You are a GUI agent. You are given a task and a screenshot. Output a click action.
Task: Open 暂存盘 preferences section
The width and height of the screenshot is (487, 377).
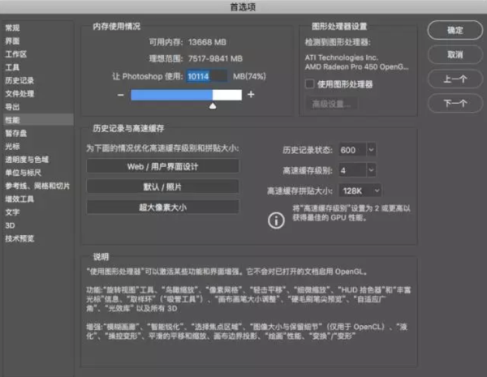[x=16, y=134]
